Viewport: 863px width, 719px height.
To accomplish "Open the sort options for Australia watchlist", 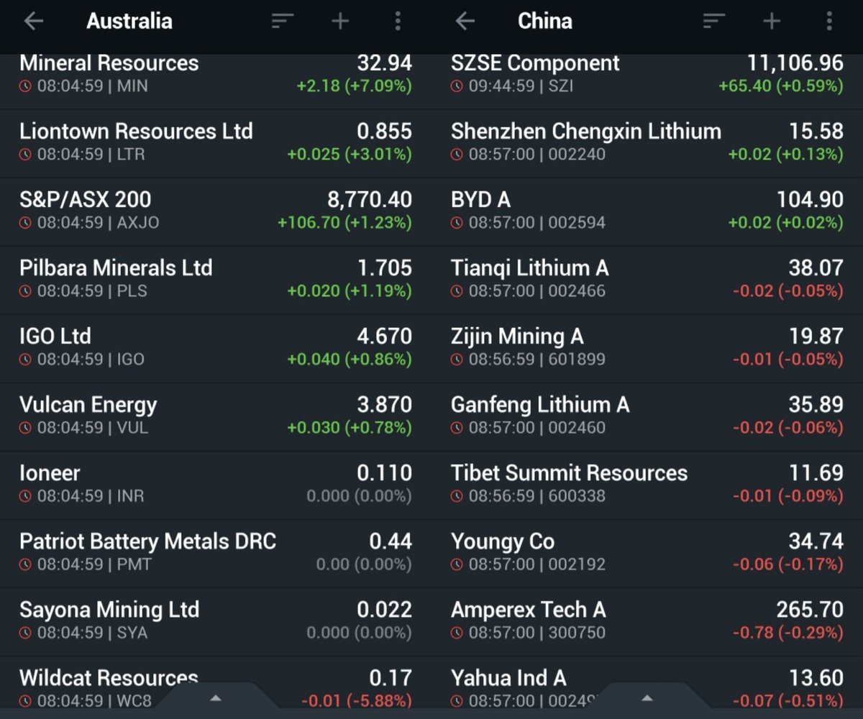I will point(283,21).
